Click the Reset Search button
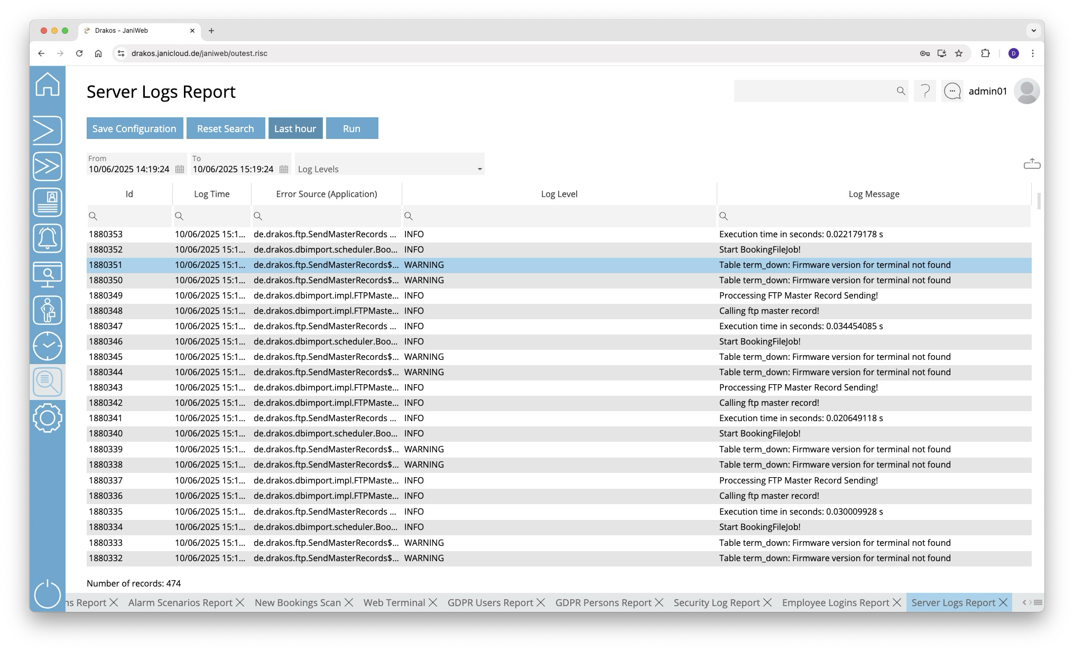Image resolution: width=1074 pixels, height=651 pixels. 225,128
